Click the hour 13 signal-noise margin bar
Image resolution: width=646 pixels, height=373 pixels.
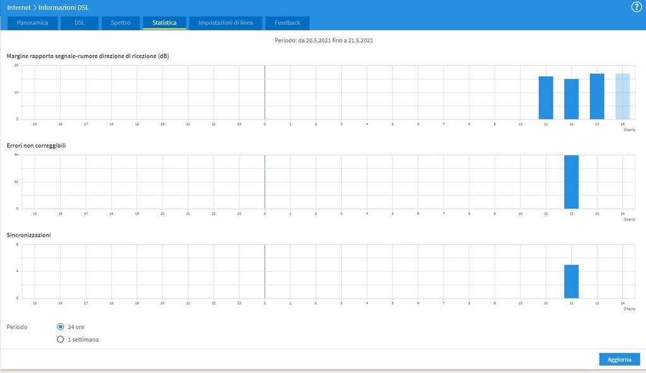pos(597,97)
